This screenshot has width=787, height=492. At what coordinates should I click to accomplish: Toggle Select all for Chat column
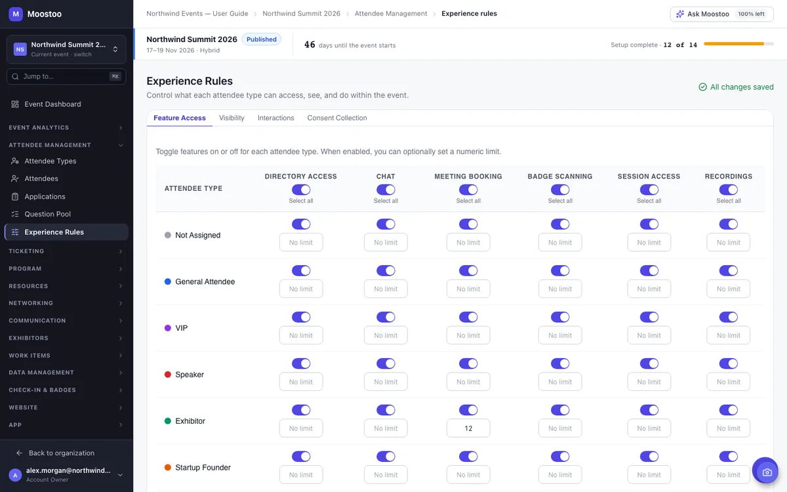click(386, 190)
